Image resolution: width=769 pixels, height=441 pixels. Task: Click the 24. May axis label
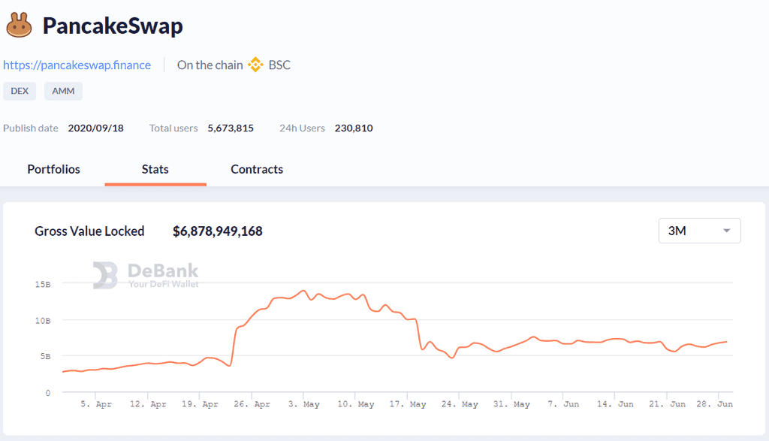(460, 404)
